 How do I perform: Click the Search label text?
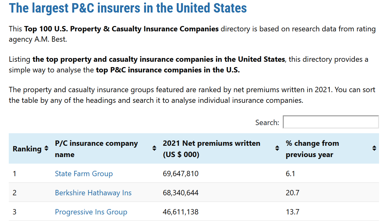[267, 123]
